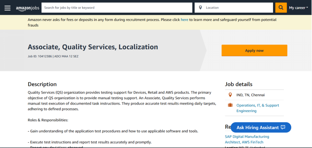The height and width of the screenshot is (148, 312).
Task: Click the IND, TN, Chennai location text
Action: pos(250,95)
